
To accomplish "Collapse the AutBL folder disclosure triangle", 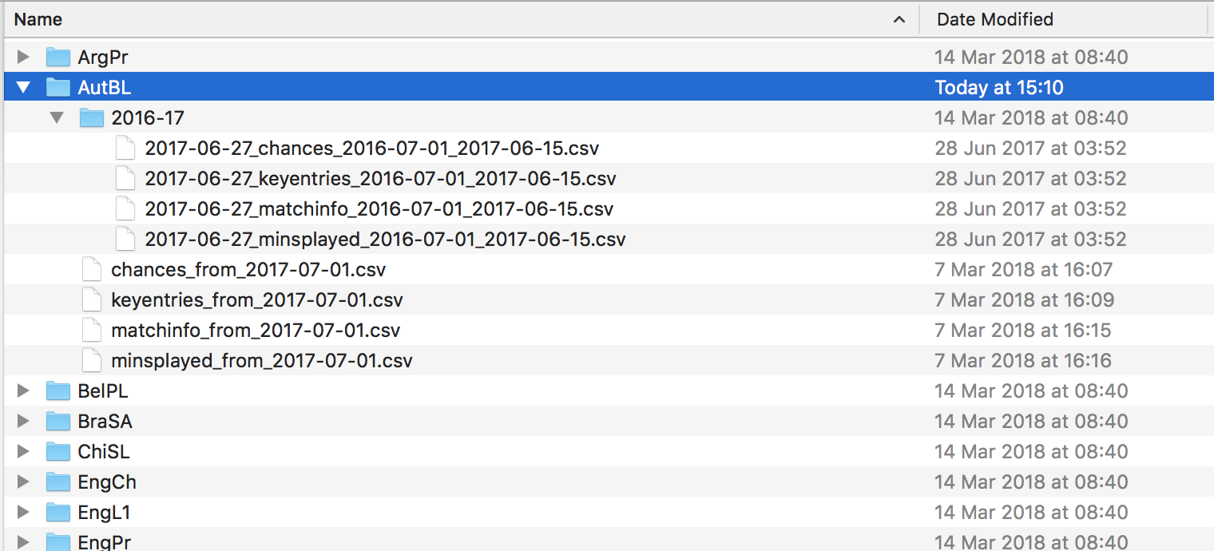I will 23,87.
